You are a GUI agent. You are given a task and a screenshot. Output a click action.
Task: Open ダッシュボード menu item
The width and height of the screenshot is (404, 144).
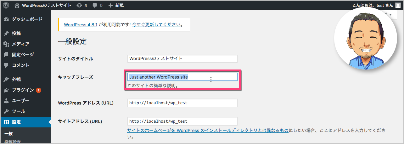tap(27, 19)
